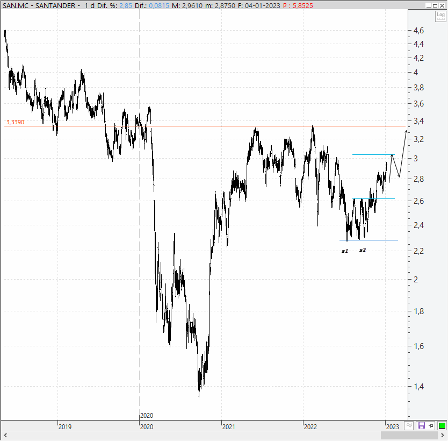
Task: Click the 2019 label on time axis
Action: [65, 426]
